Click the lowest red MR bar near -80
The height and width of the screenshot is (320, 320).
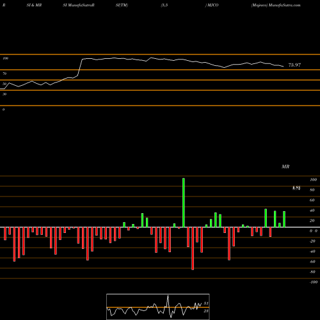193,248
